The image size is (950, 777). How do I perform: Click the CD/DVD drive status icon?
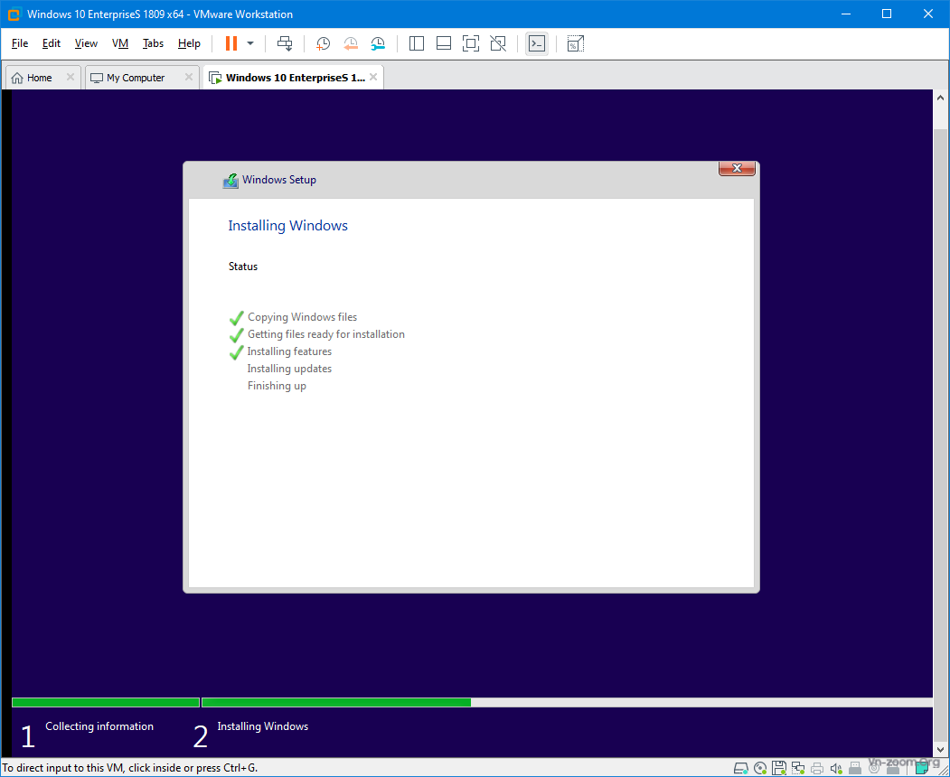click(x=760, y=768)
